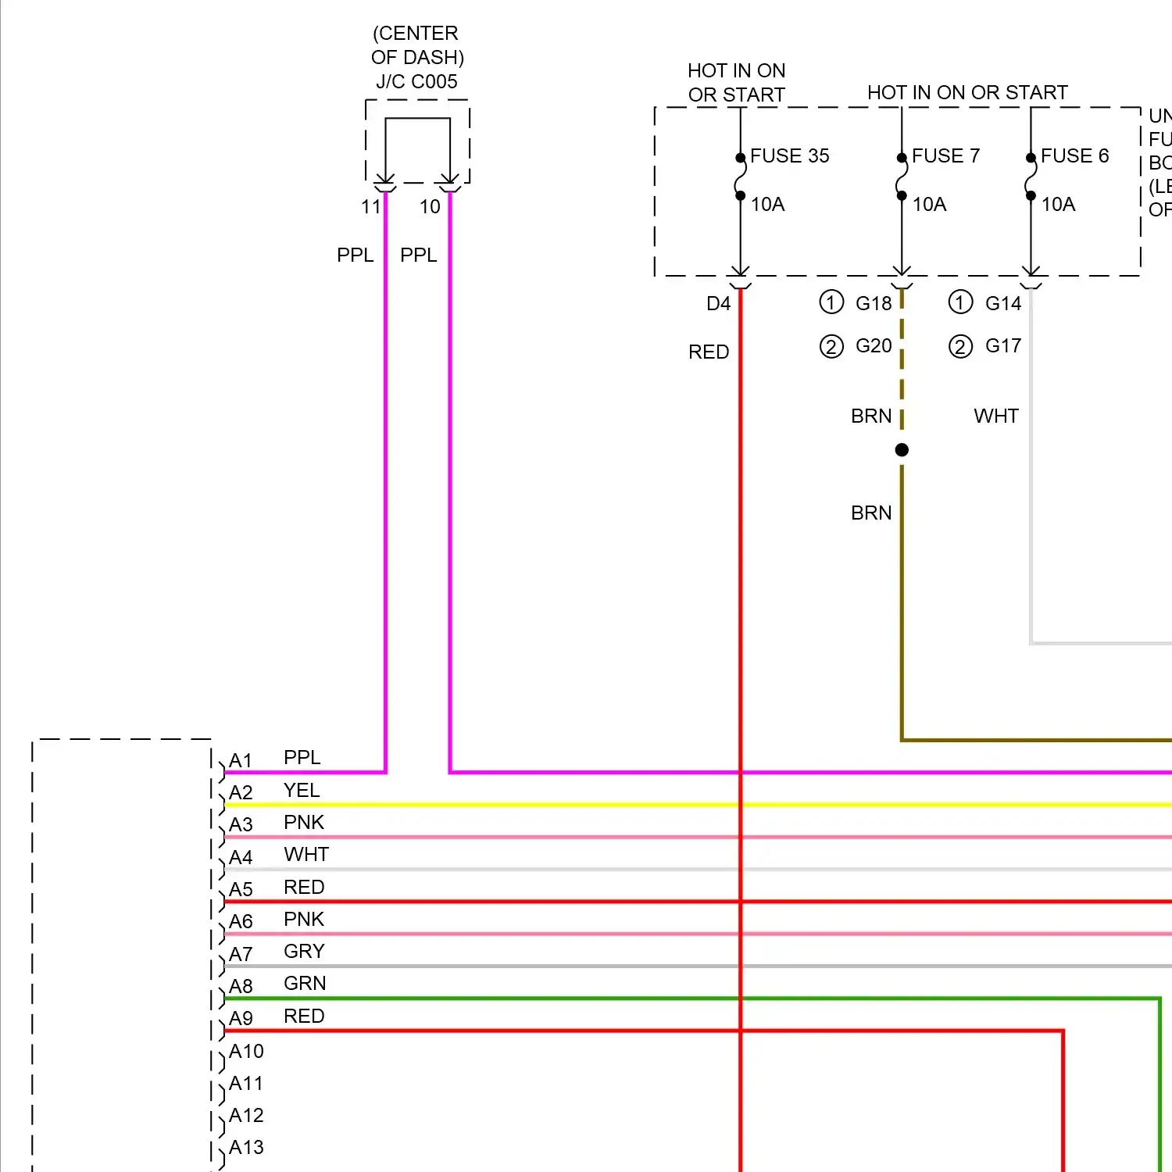Viewport: 1172px width, 1172px height.
Task: Click the FUSE 6 label
Action: 1074,156
